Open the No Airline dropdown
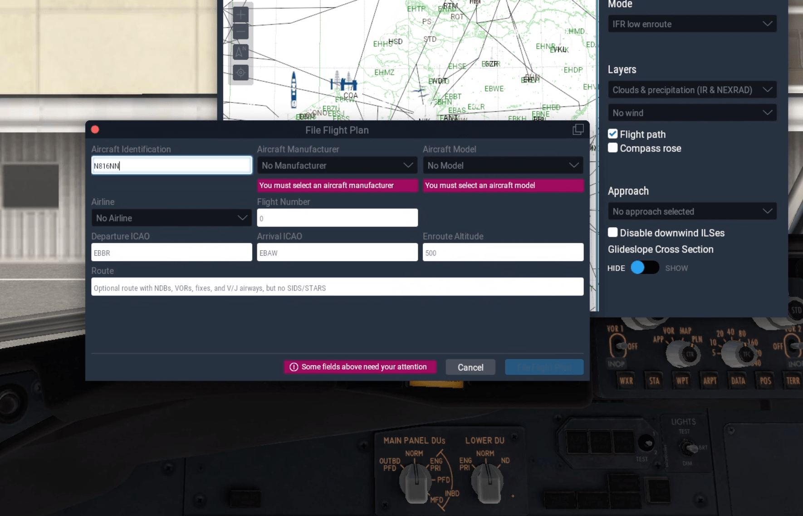This screenshot has width=803, height=516. click(171, 218)
